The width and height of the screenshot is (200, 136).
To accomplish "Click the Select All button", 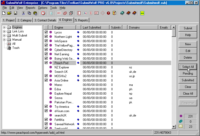I will coord(188,67).
